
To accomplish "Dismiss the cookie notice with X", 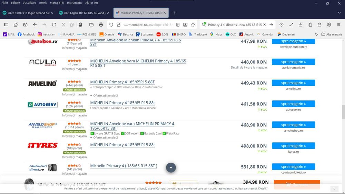I will [334, 189].
